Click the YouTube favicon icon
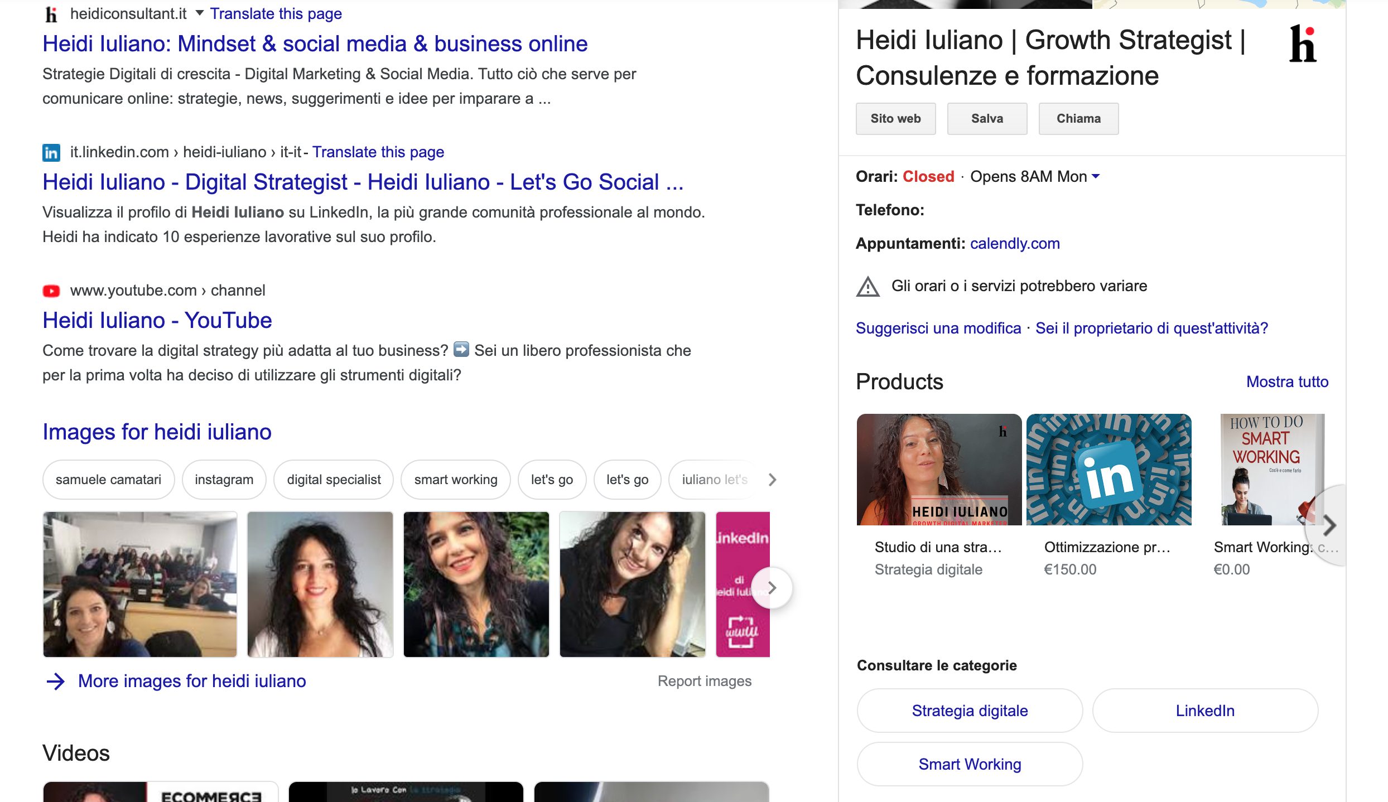This screenshot has height=802, width=1388. (x=51, y=291)
